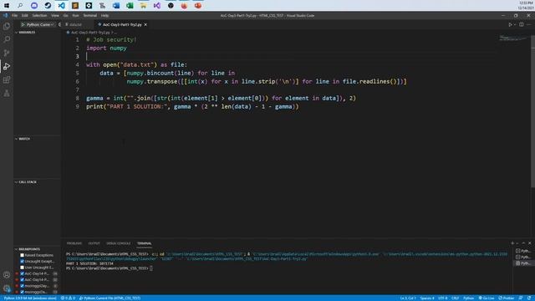Viewport: 535px width, 301px height.
Task: Open Steam in the Windows taskbar
Action: [48, 6]
